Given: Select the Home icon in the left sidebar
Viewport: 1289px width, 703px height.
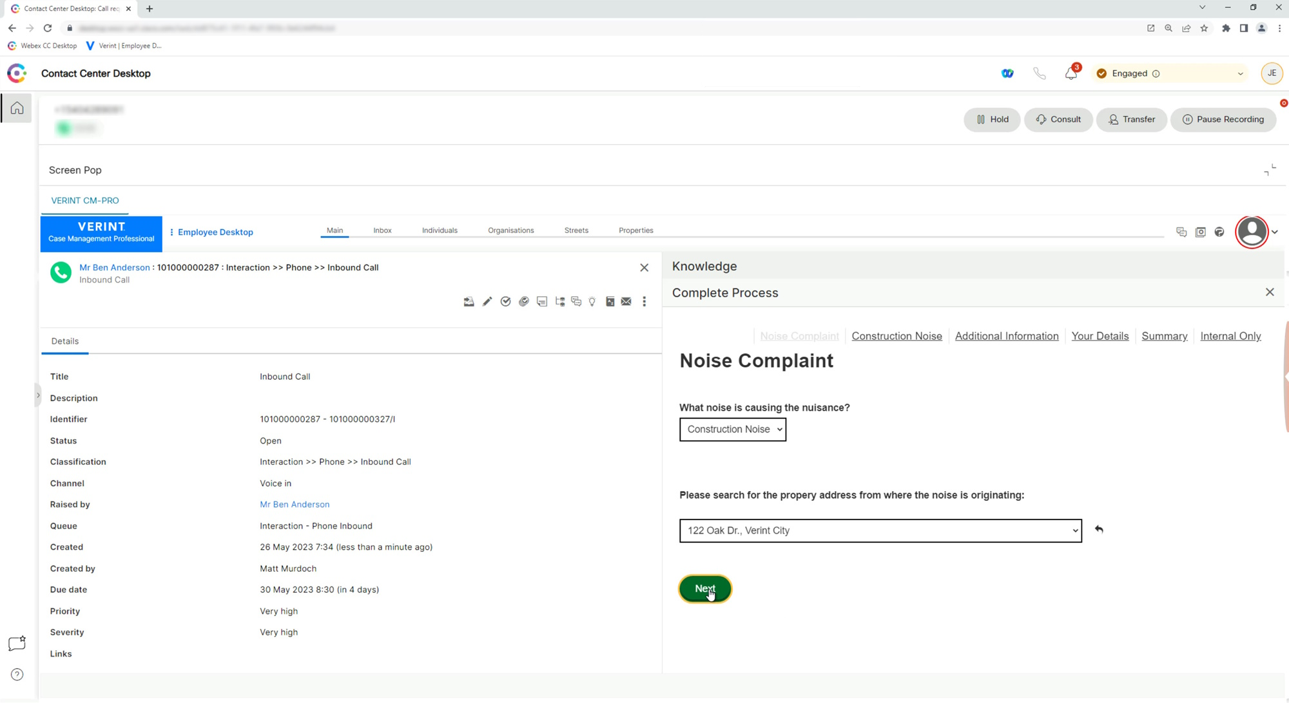Looking at the screenshot, I should tap(15, 108).
